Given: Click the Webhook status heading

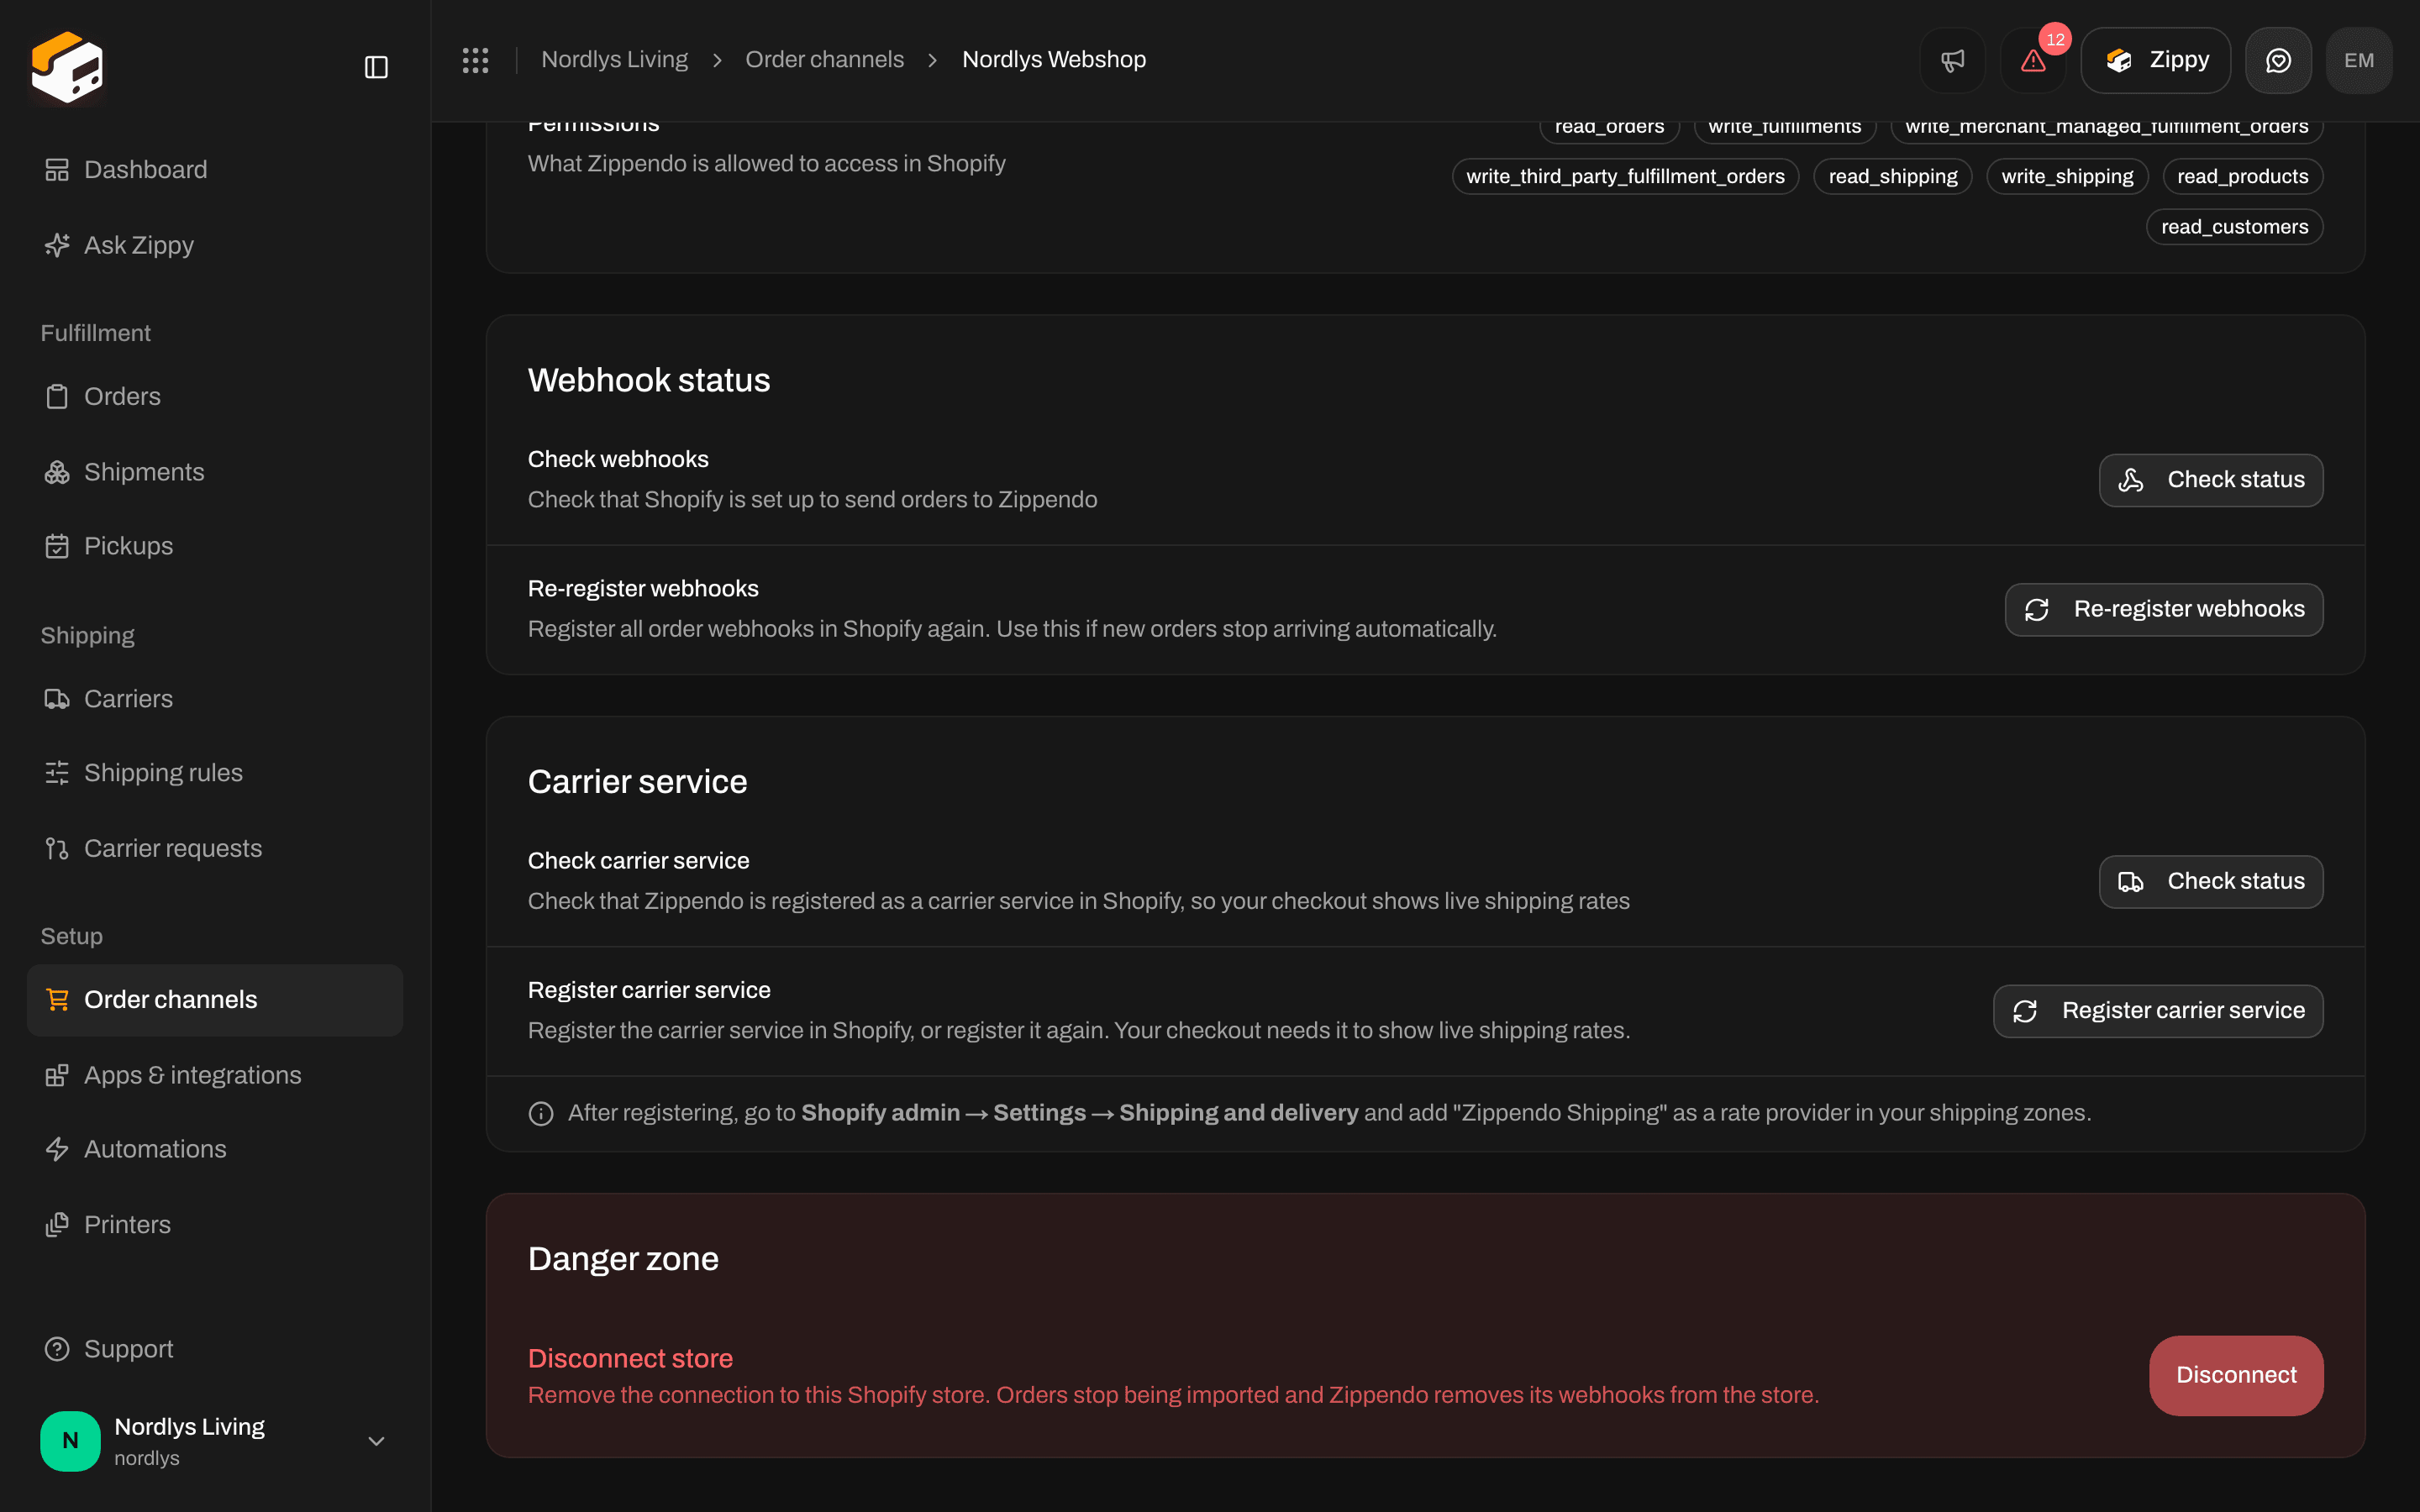Looking at the screenshot, I should (649, 380).
